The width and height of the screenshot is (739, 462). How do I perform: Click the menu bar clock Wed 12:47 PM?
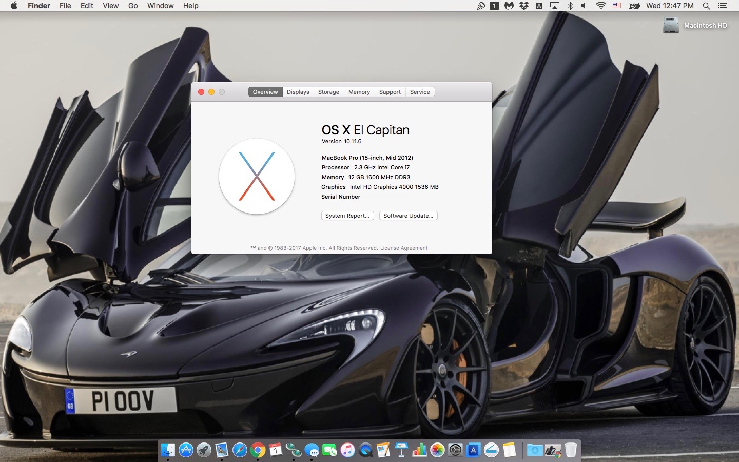tap(670, 6)
